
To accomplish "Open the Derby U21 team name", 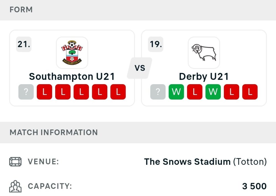I will coord(204,76).
